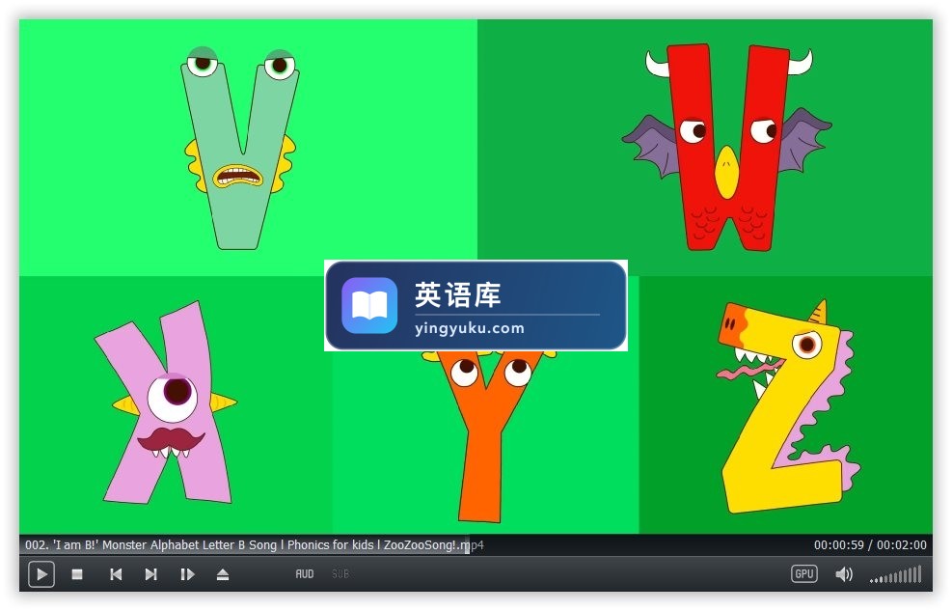Click the yingyuku.com banner in the center
Viewport: 952px width, 611px height.
[476, 305]
